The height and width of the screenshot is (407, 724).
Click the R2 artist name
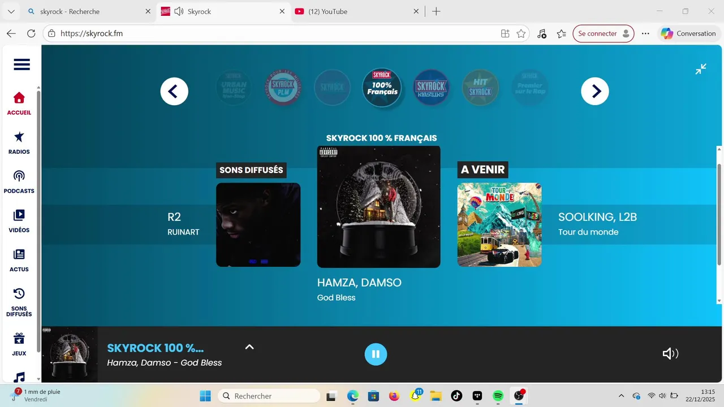pyautogui.click(x=174, y=217)
